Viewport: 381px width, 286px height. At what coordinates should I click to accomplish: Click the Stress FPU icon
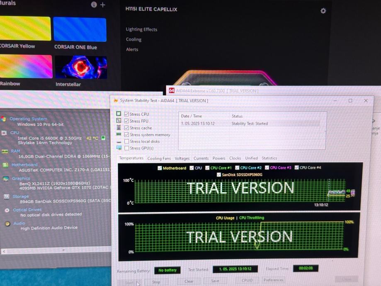119,121
